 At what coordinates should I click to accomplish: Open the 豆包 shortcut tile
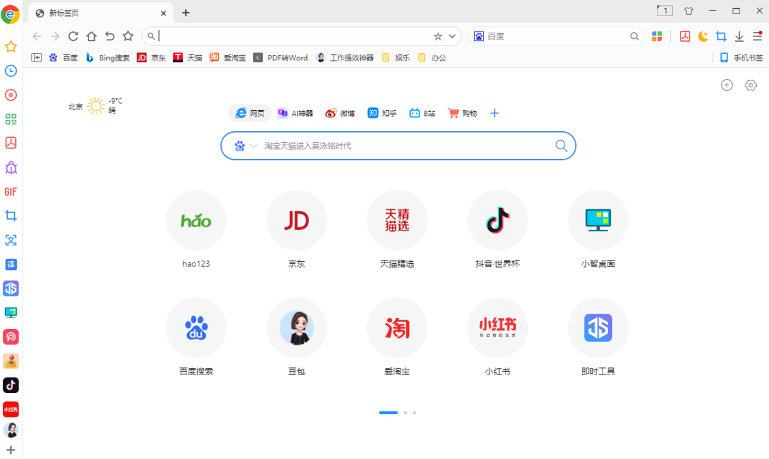pyautogui.click(x=296, y=327)
